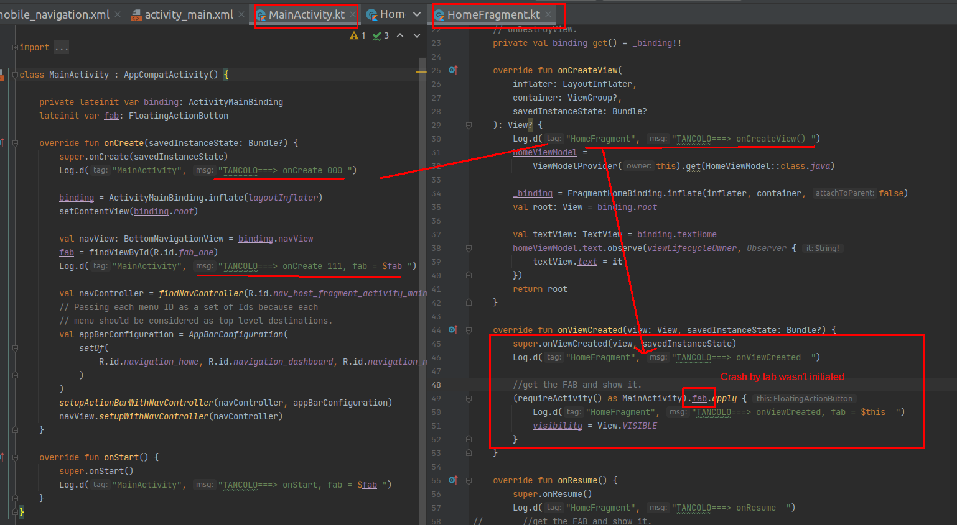Click 'fab_one' in the findViewById call

[196, 252]
